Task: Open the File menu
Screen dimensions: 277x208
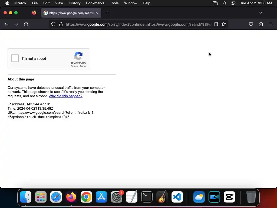Action: point(35,3)
